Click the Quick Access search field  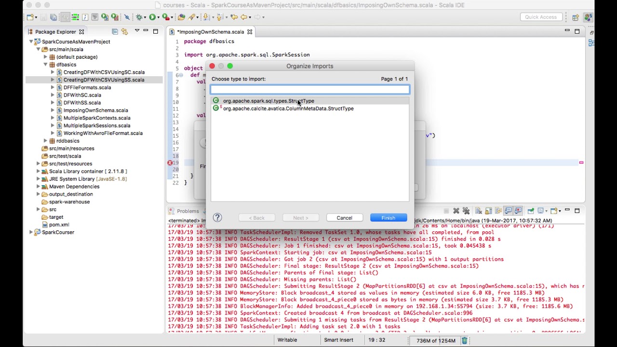coord(541,17)
